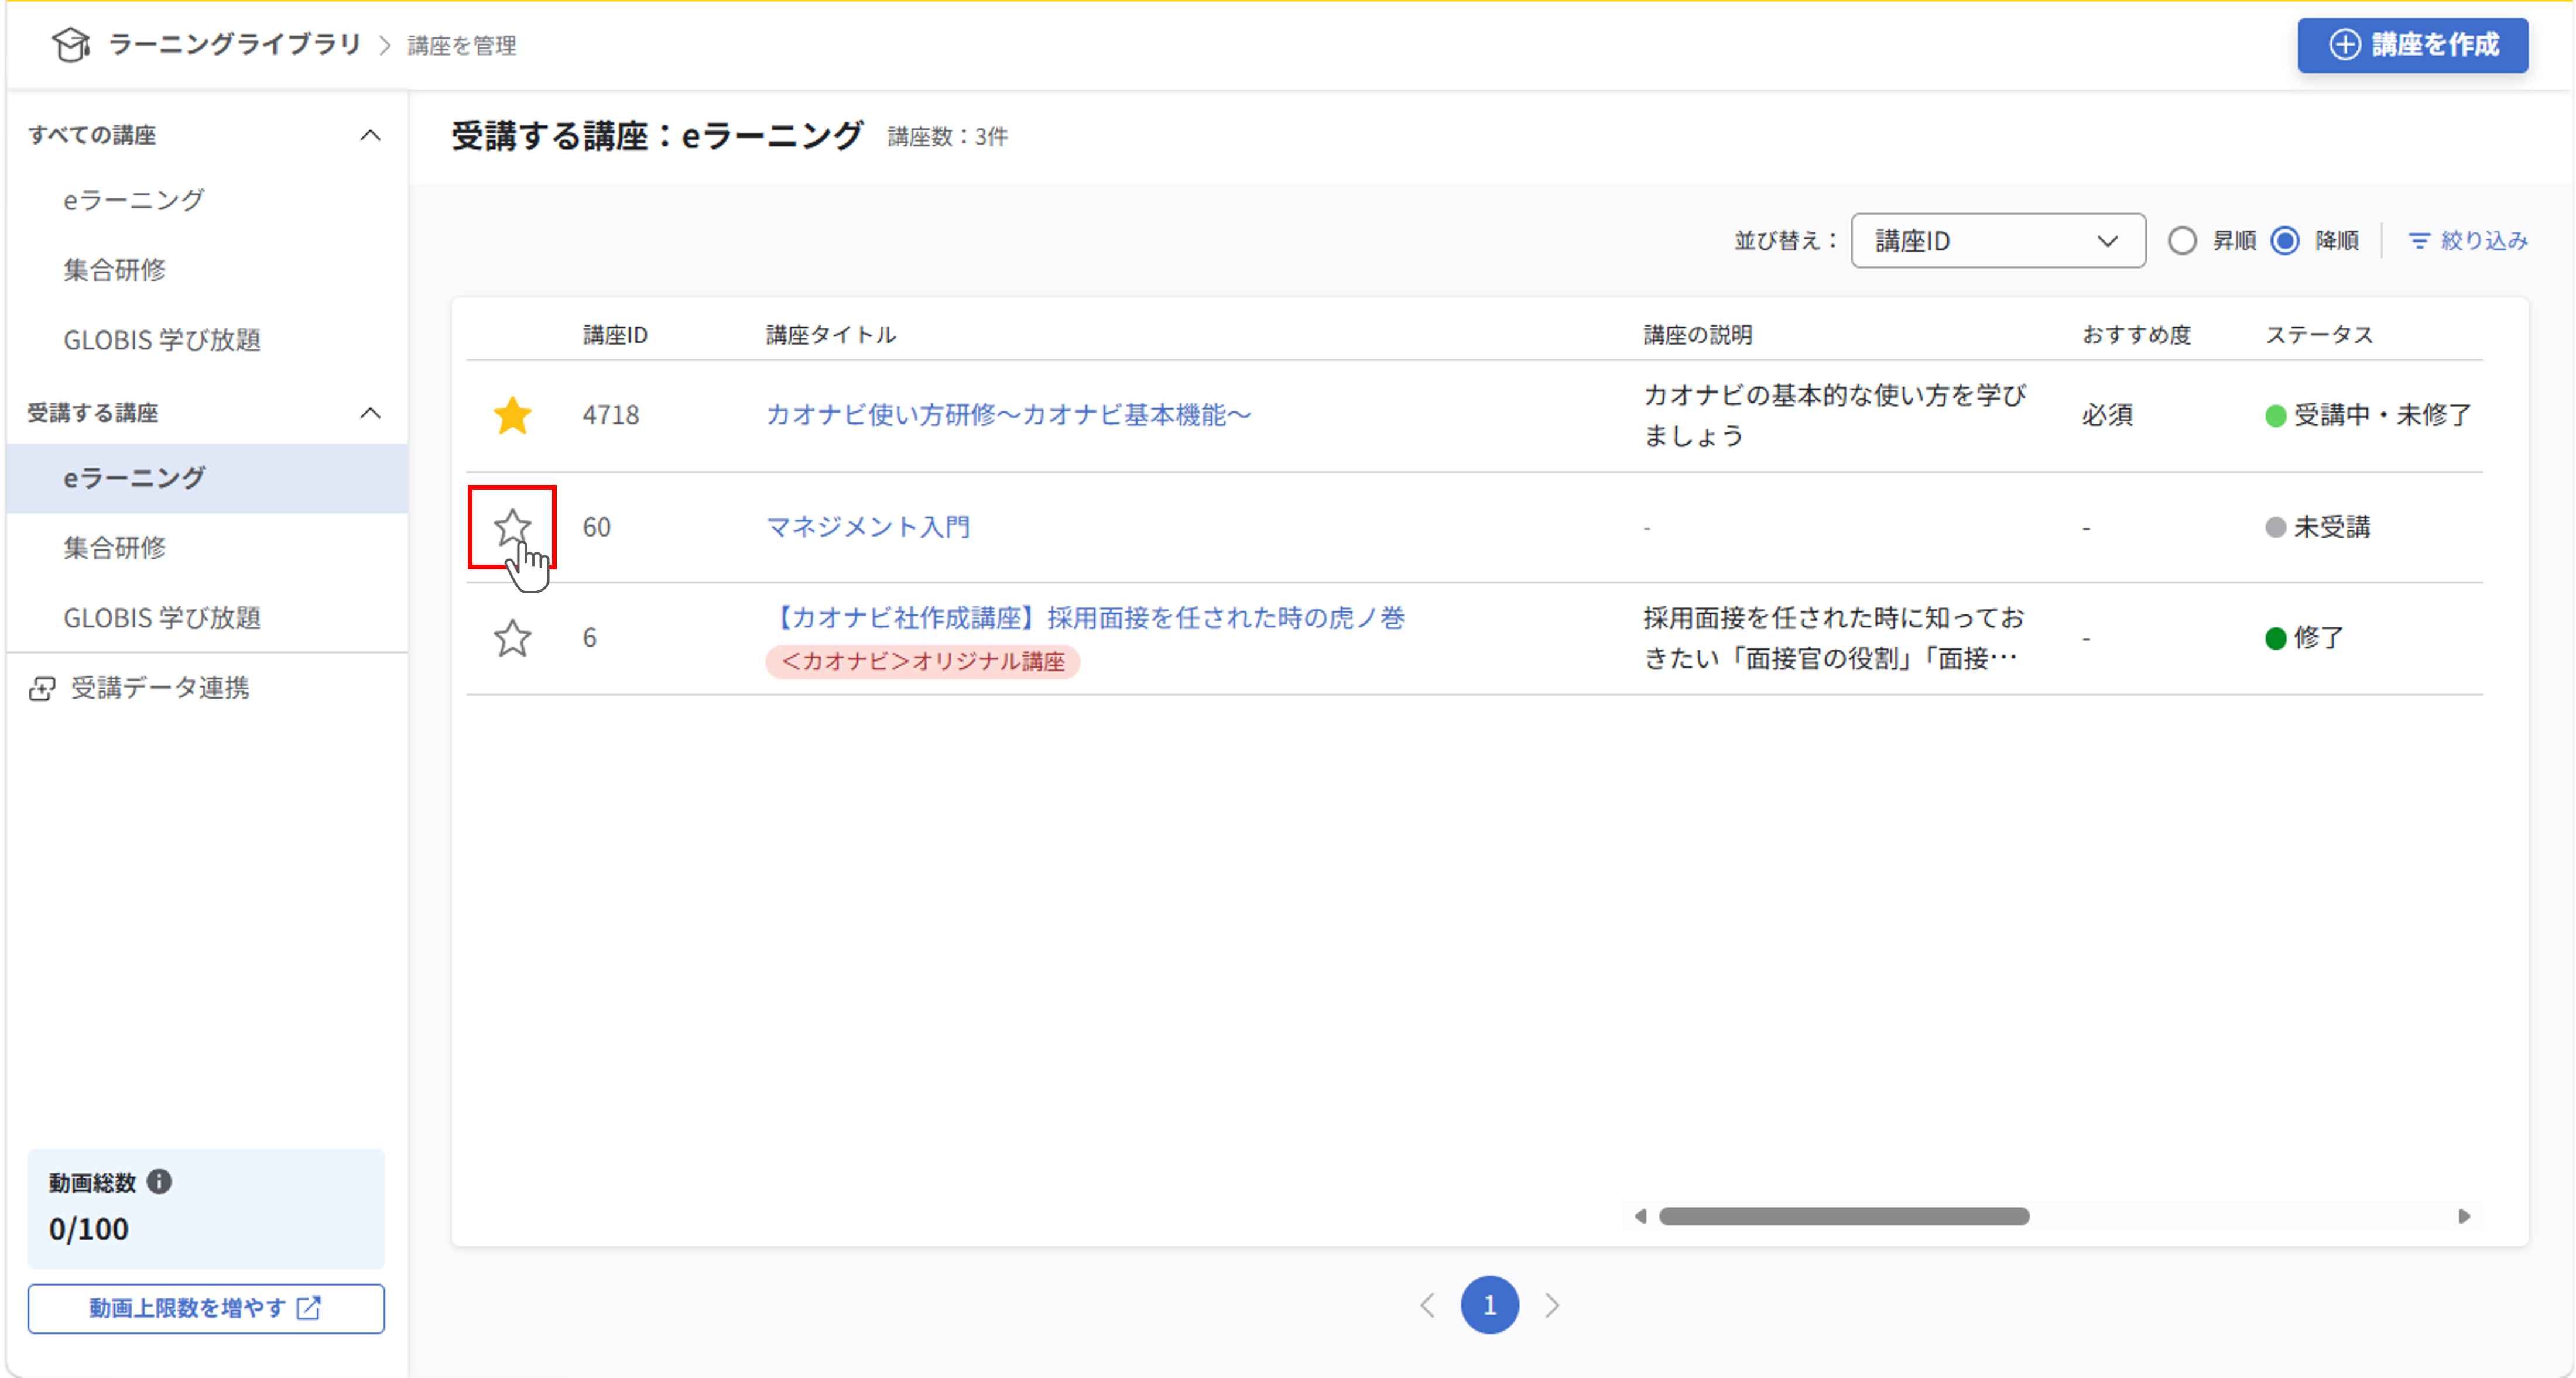
Task: Open 集合研修 under すべての講座
Action: coord(115,270)
